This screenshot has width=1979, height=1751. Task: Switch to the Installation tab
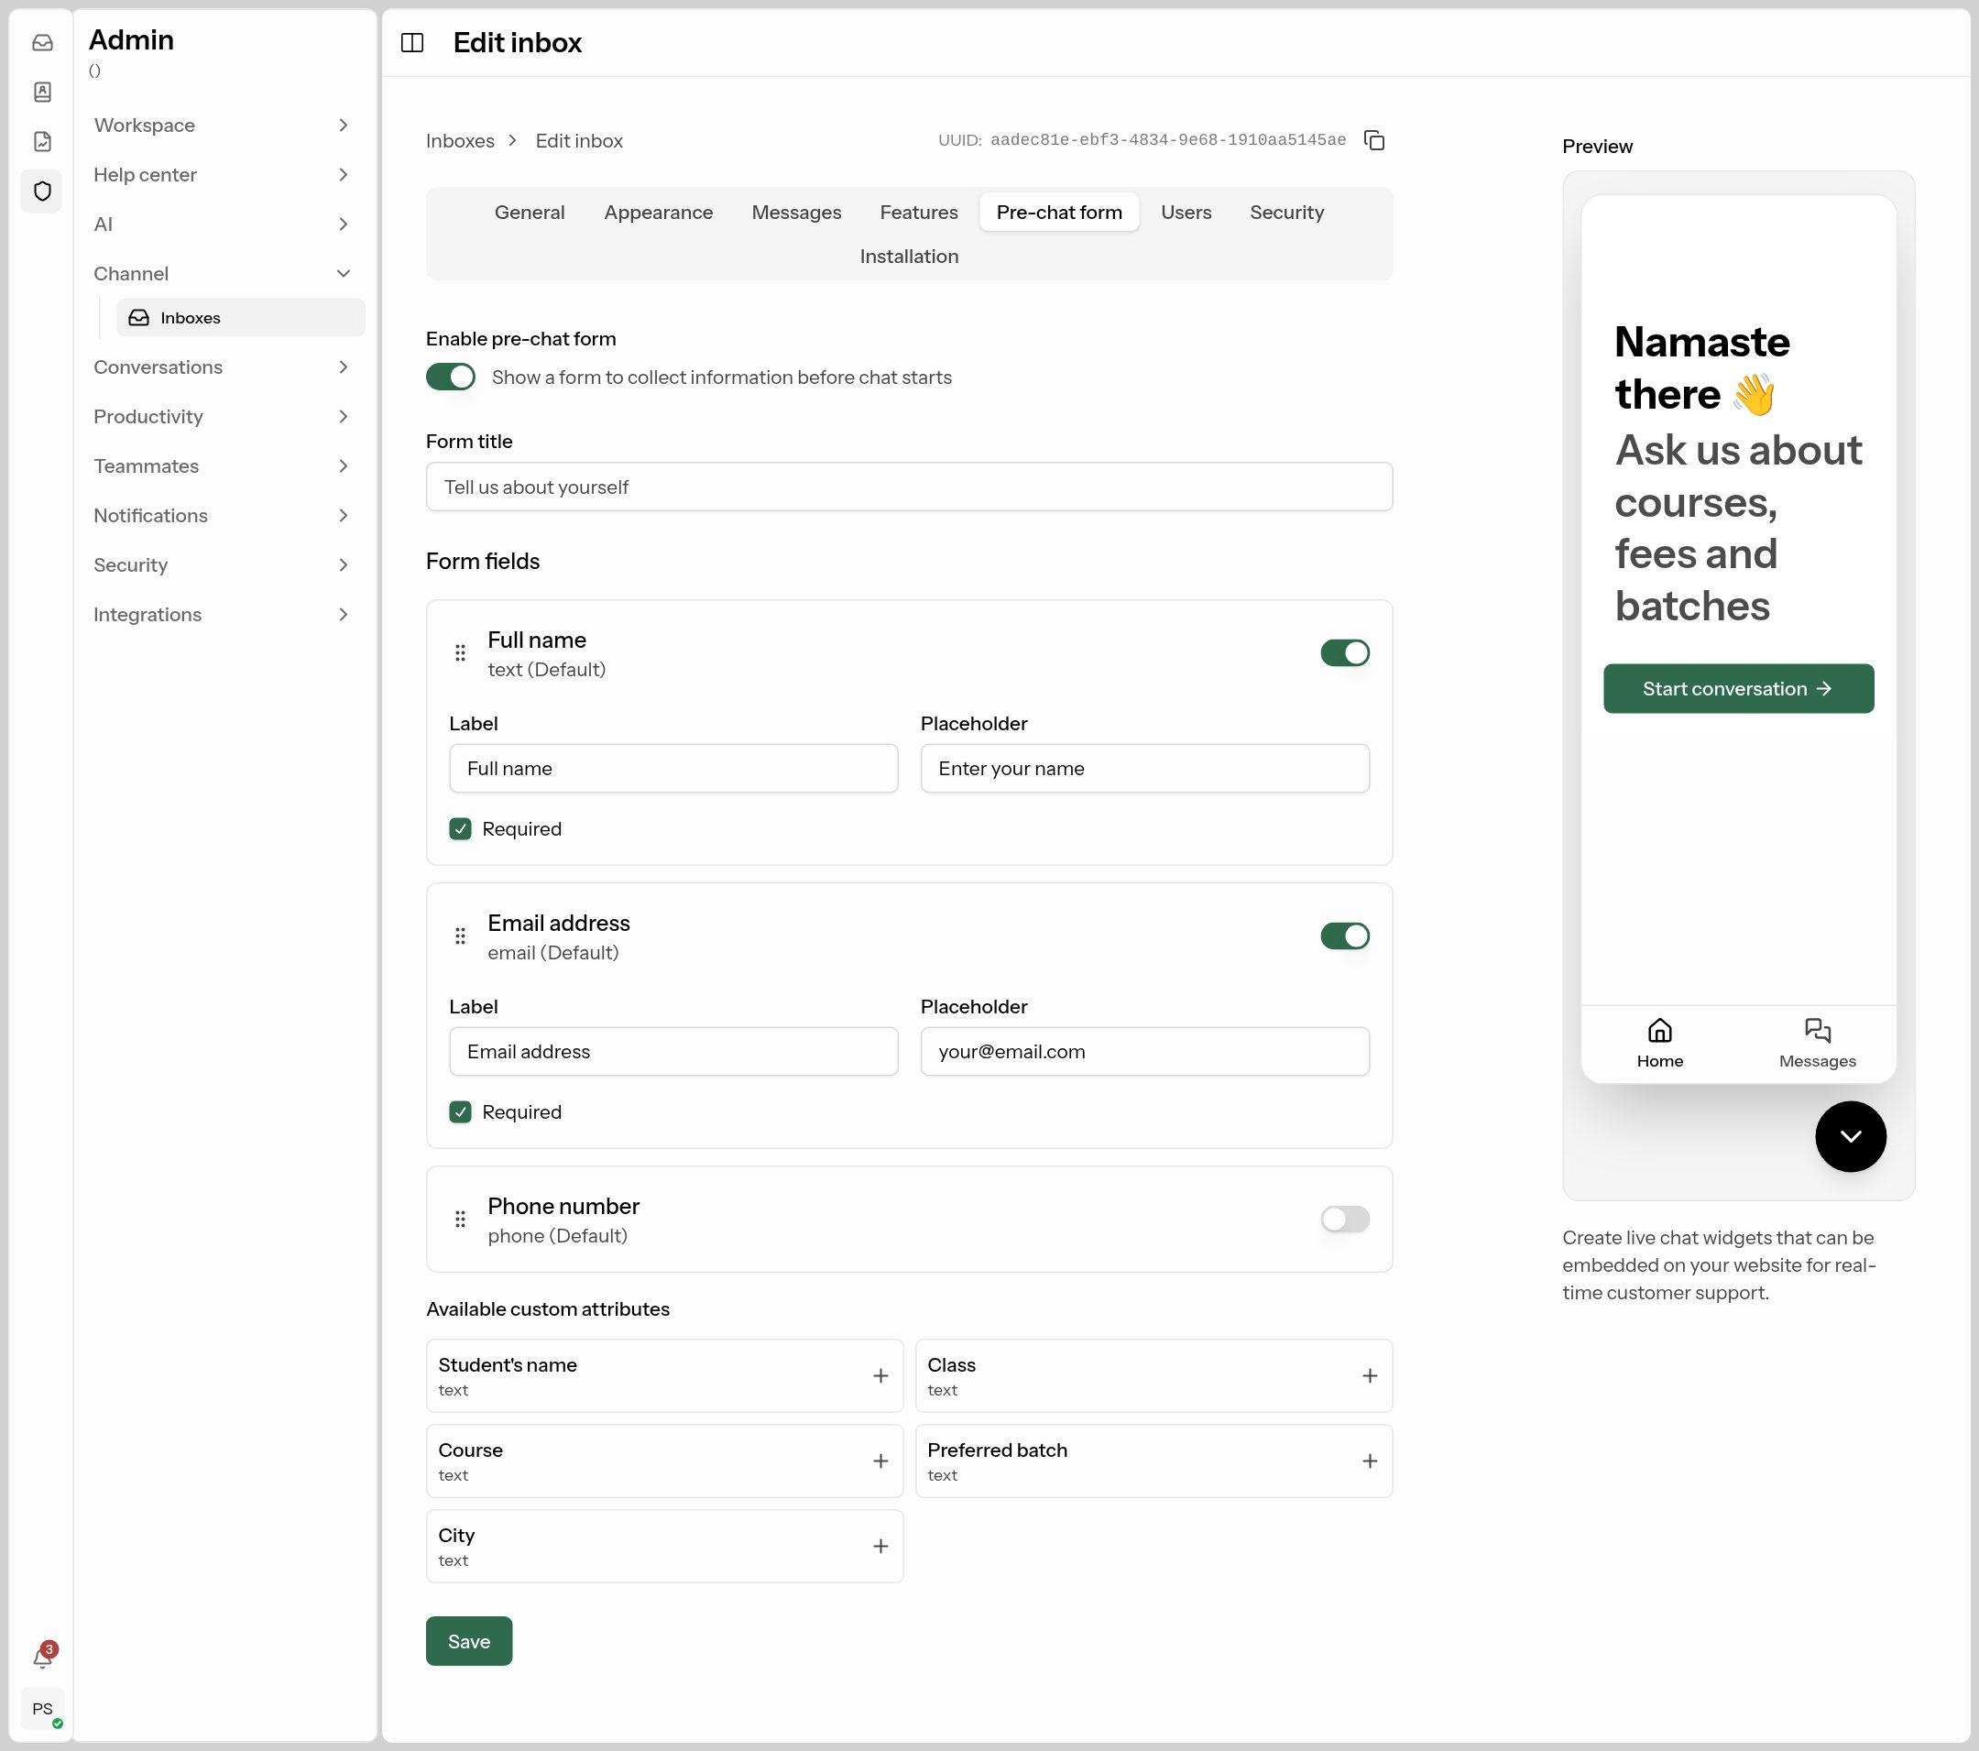click(909, 256)
